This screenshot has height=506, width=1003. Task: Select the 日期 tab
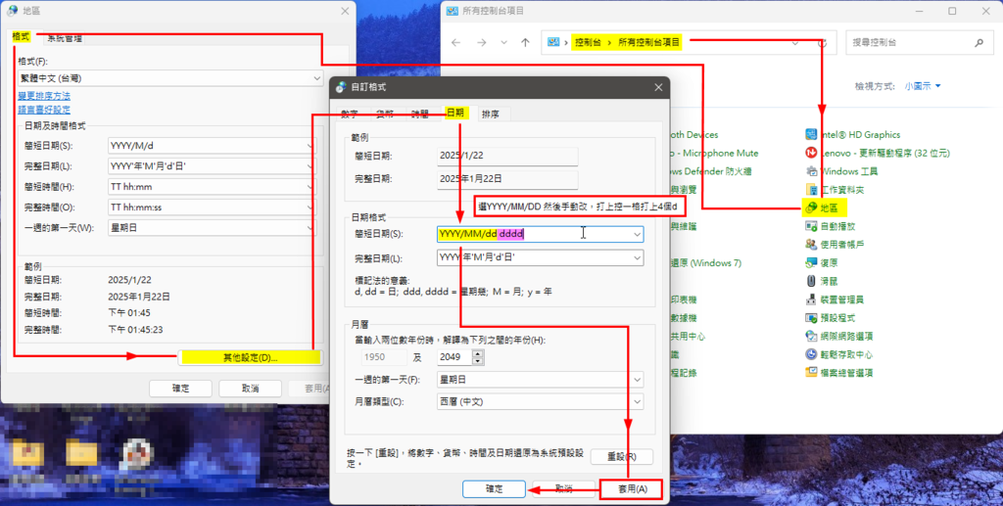455,113
